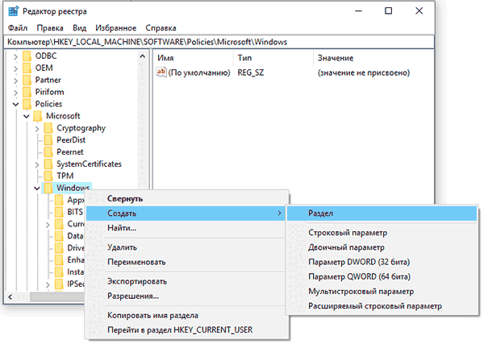
Task: Select Строковый параметр in the submenu
Action: point(382,233)
